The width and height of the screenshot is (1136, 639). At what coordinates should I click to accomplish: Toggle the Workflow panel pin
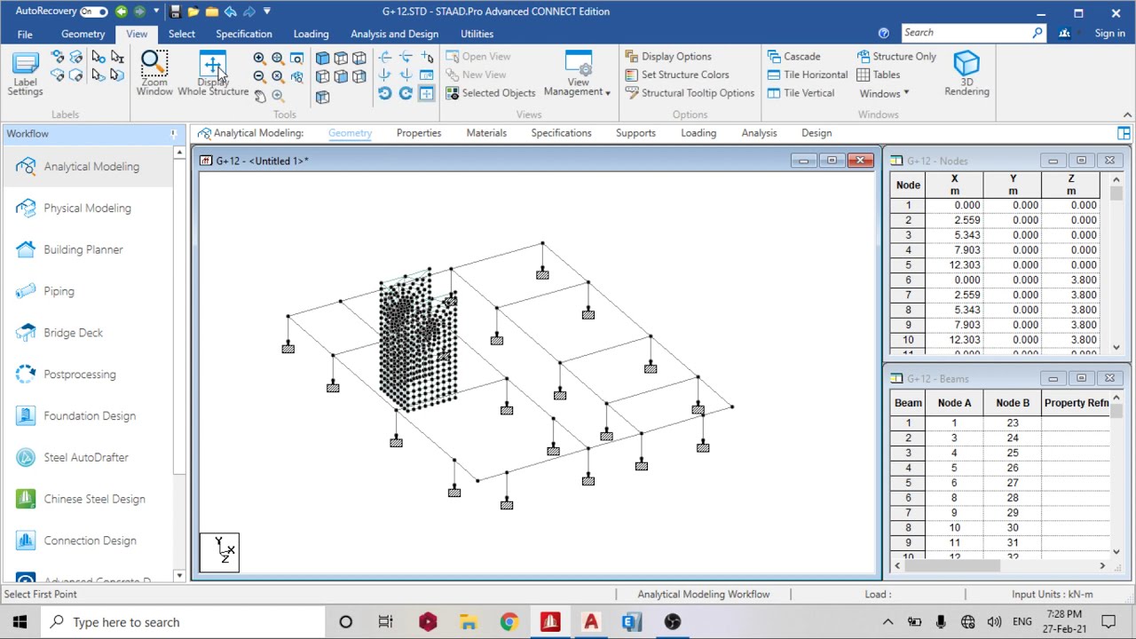pos(173,134)
